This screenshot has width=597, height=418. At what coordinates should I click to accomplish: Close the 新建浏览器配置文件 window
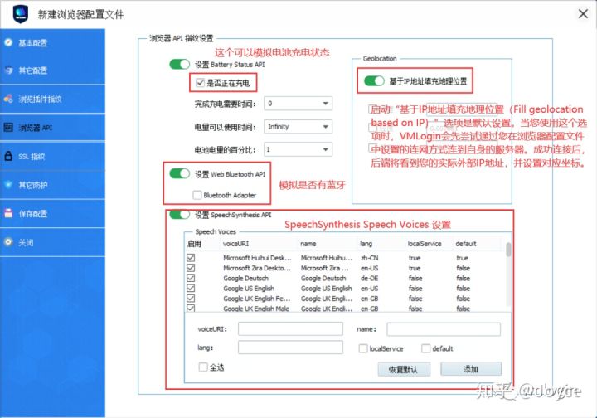click(x=583, y=14)
